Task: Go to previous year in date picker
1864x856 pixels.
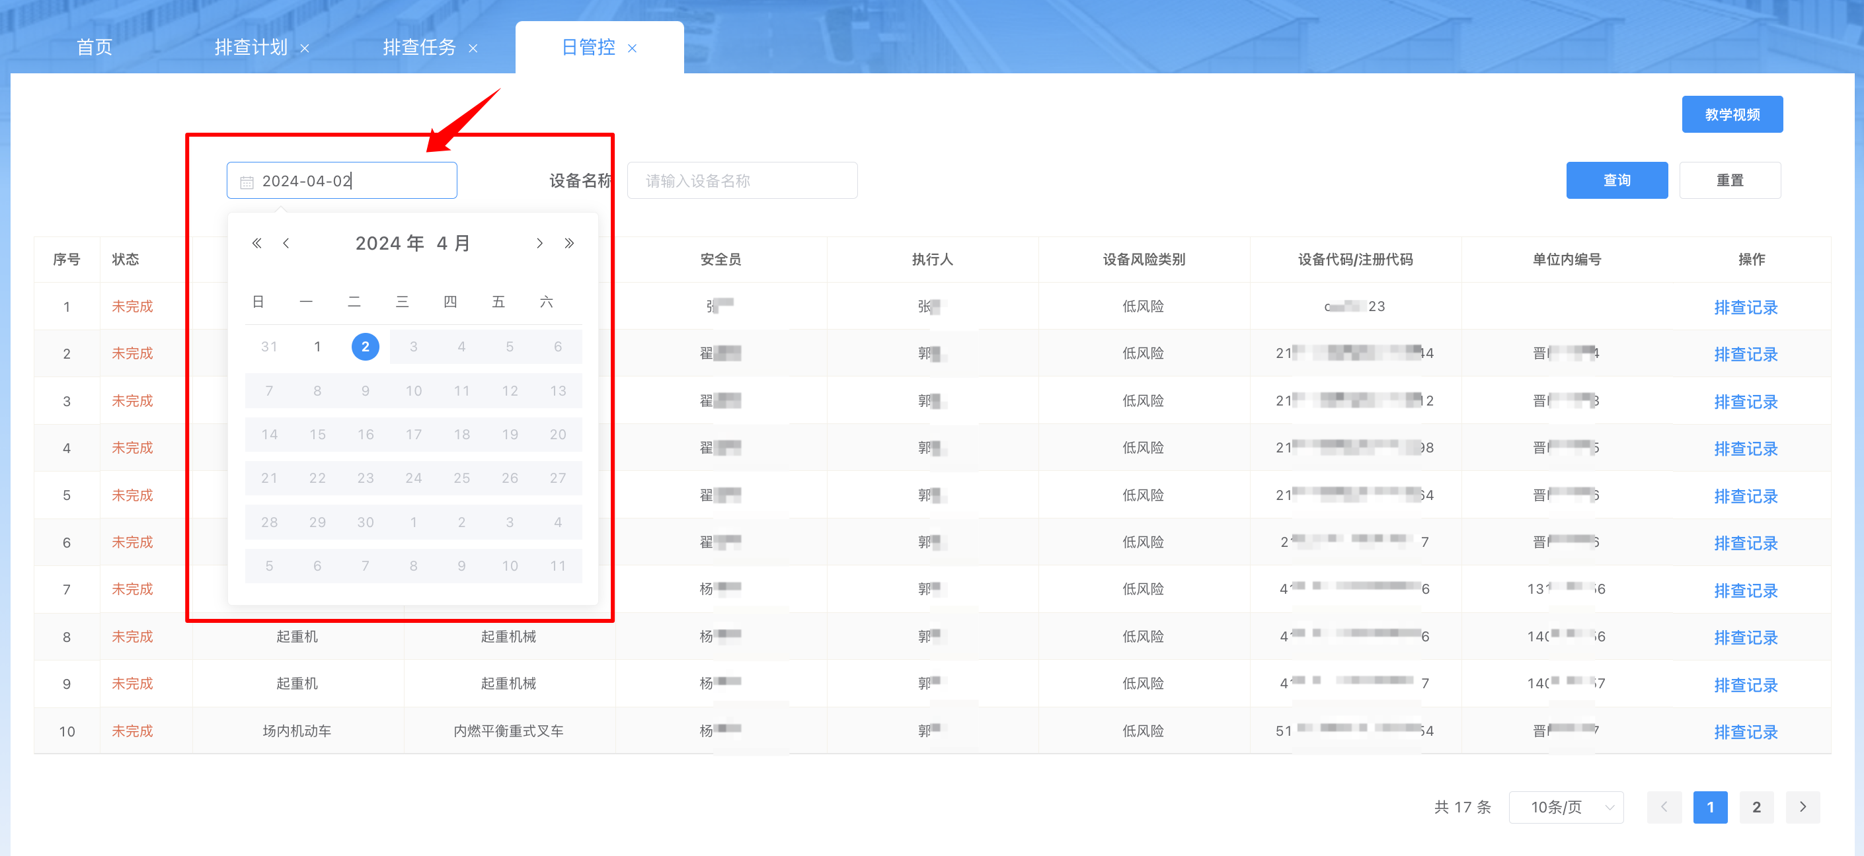Action: [x=256, y=244]
